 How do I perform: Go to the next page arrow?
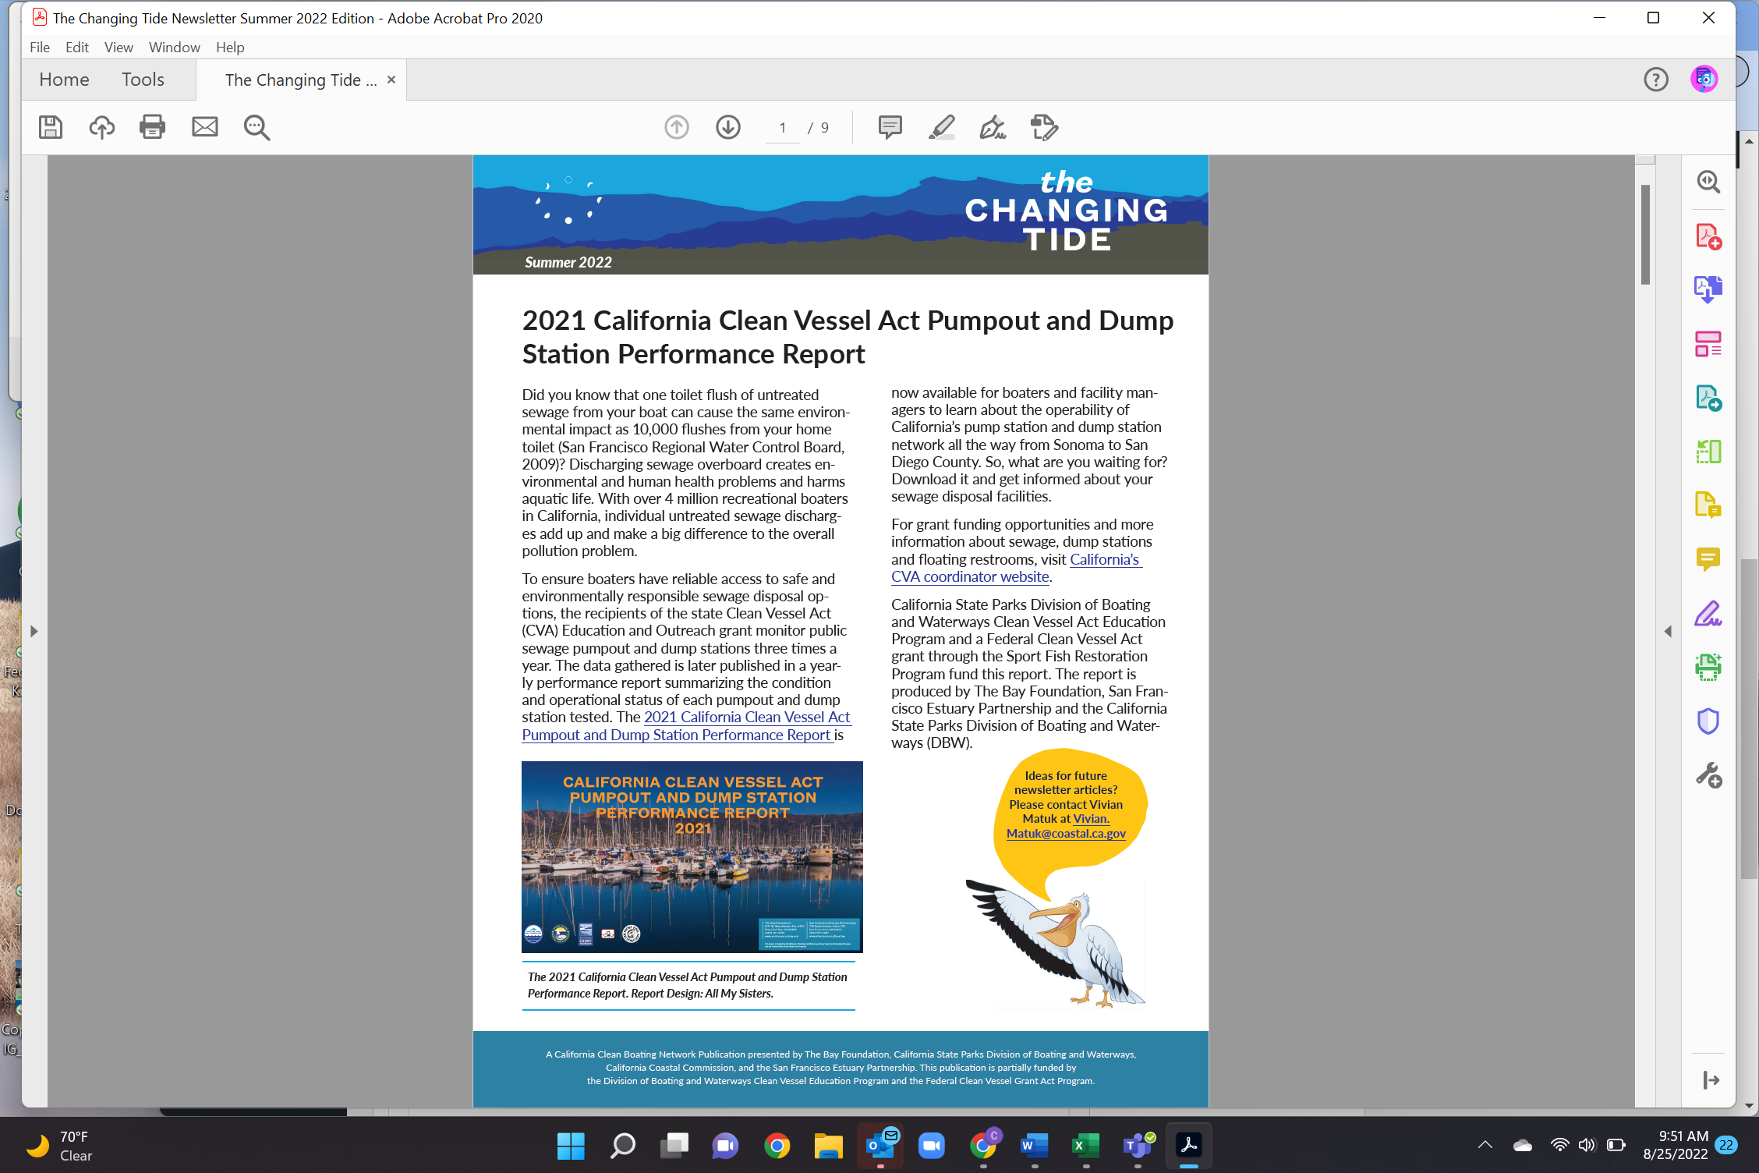(727, 127)
